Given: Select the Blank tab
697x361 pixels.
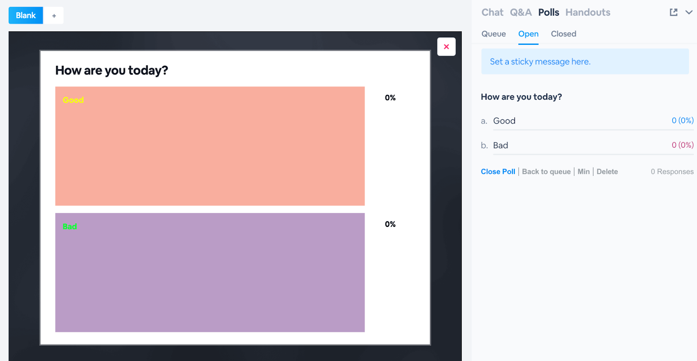Looking at the screenshot, I should point(26,15).
